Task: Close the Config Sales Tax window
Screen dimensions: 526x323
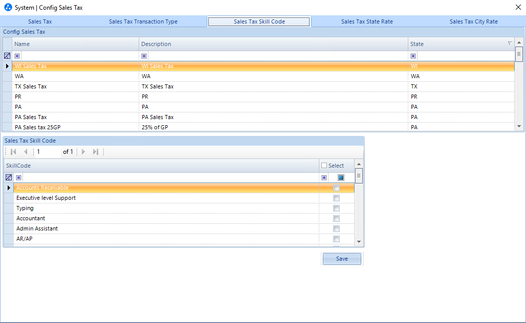Action: point(518,7)
